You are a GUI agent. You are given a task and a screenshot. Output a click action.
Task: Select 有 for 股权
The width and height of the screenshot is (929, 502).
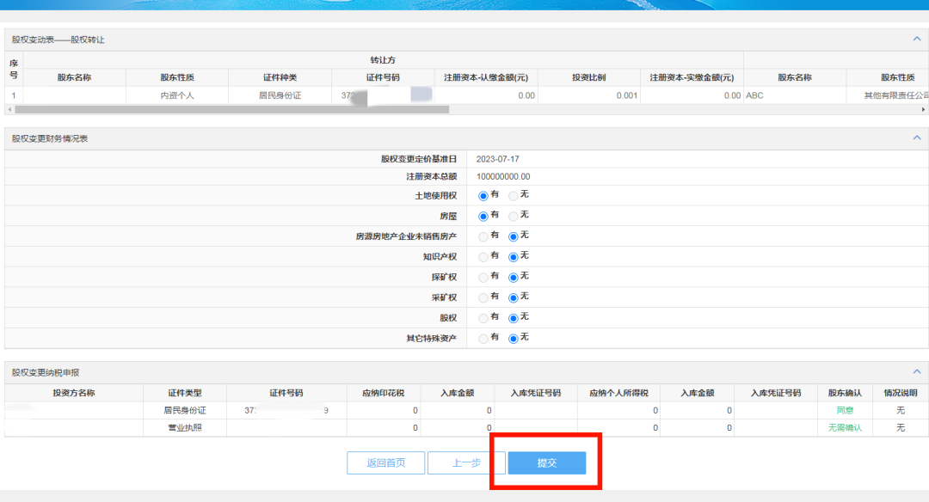coord(483,319)
